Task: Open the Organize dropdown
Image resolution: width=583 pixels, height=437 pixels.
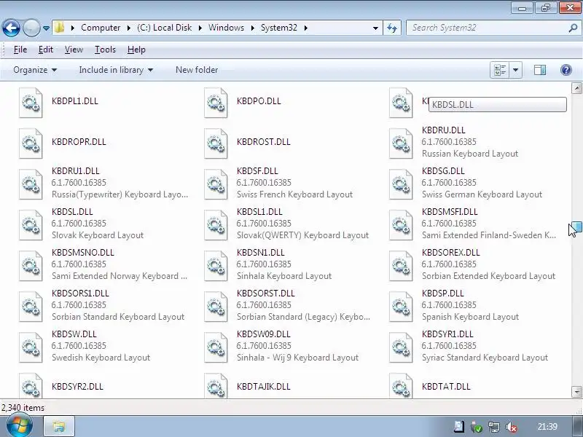Action: 35,70
